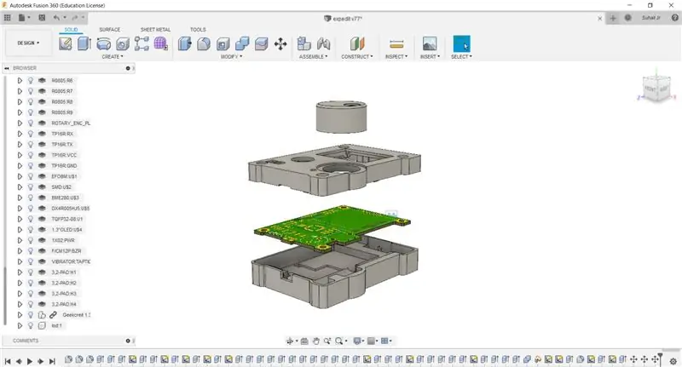Open the INSPECT menu
The width and height of the screenshot is (682, 367).
pos(396,56)
